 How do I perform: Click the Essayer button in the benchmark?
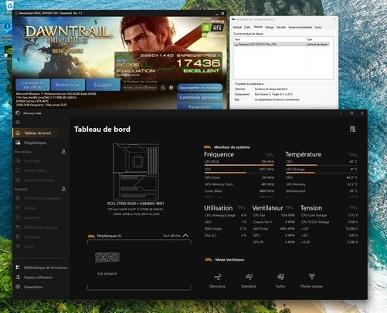103,85
